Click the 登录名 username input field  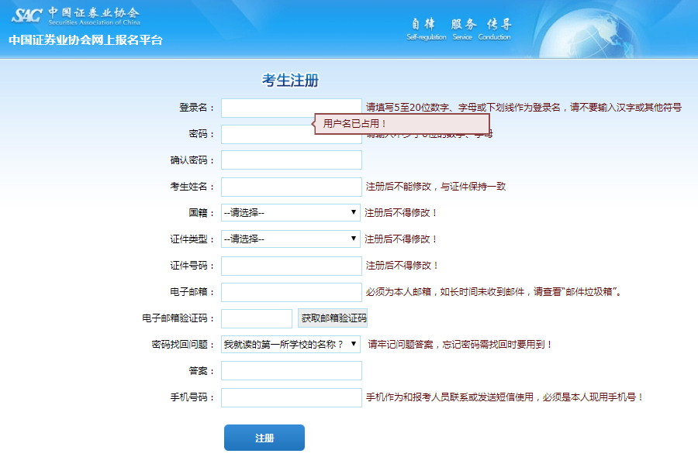click(291, 108)
